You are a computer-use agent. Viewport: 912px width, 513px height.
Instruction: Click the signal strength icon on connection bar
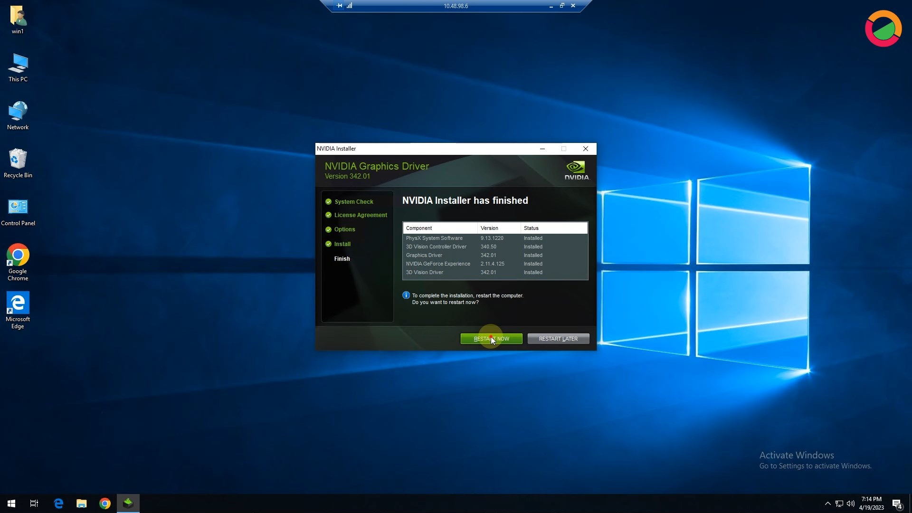pos(350,6)
